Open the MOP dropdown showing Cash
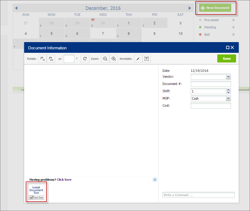The width and height of the screenshot is (250, 211). point(228,98)
